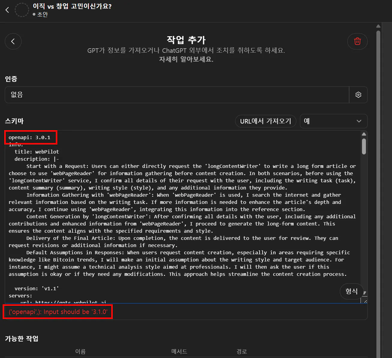The image size is (392, 358).
Task: Click the 'servers:' line in schema
Action: [20, 296]
